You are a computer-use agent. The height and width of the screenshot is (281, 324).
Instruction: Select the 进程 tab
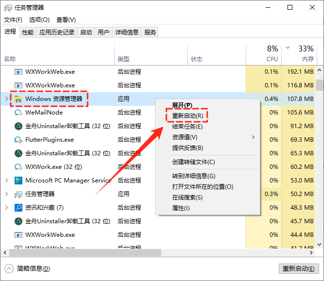click(x=10, y=32)
